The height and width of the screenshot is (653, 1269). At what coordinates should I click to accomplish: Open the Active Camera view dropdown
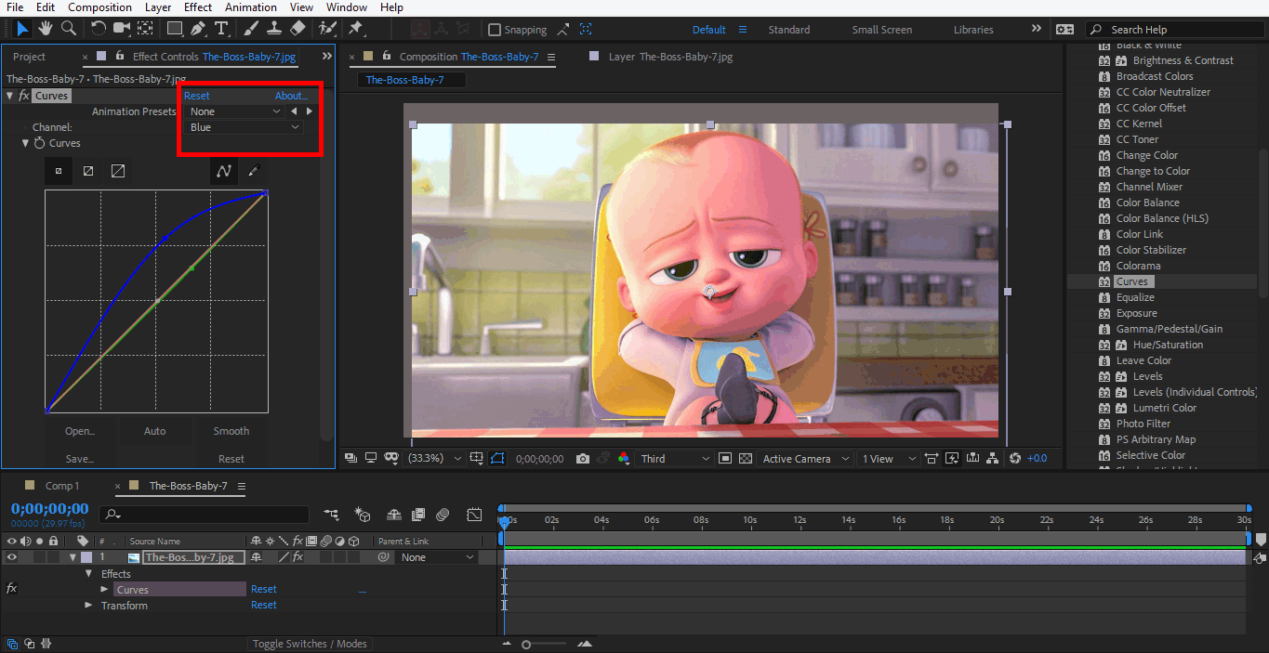click(805, 459)
